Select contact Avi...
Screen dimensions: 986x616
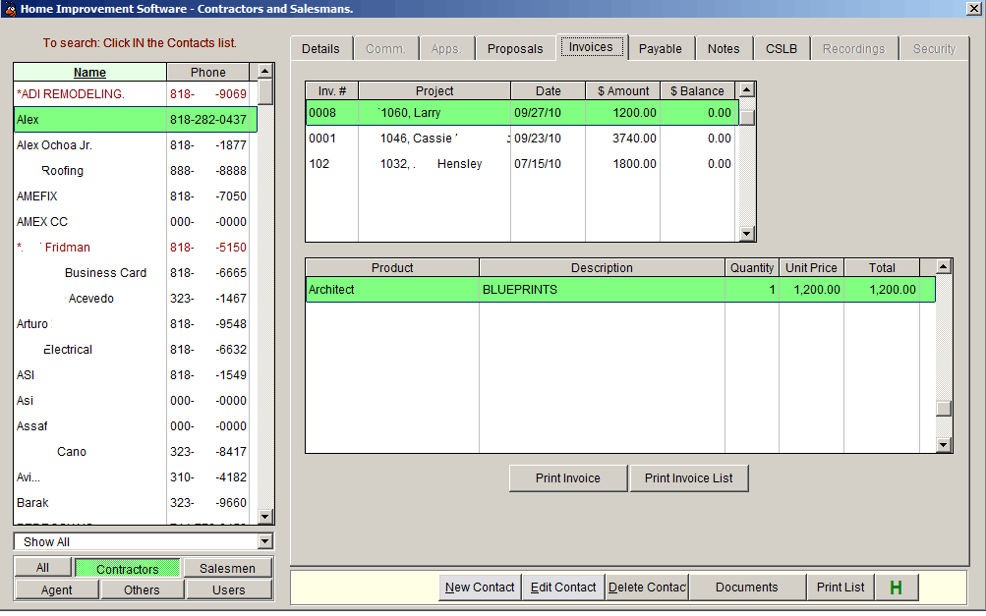[136, 477]
